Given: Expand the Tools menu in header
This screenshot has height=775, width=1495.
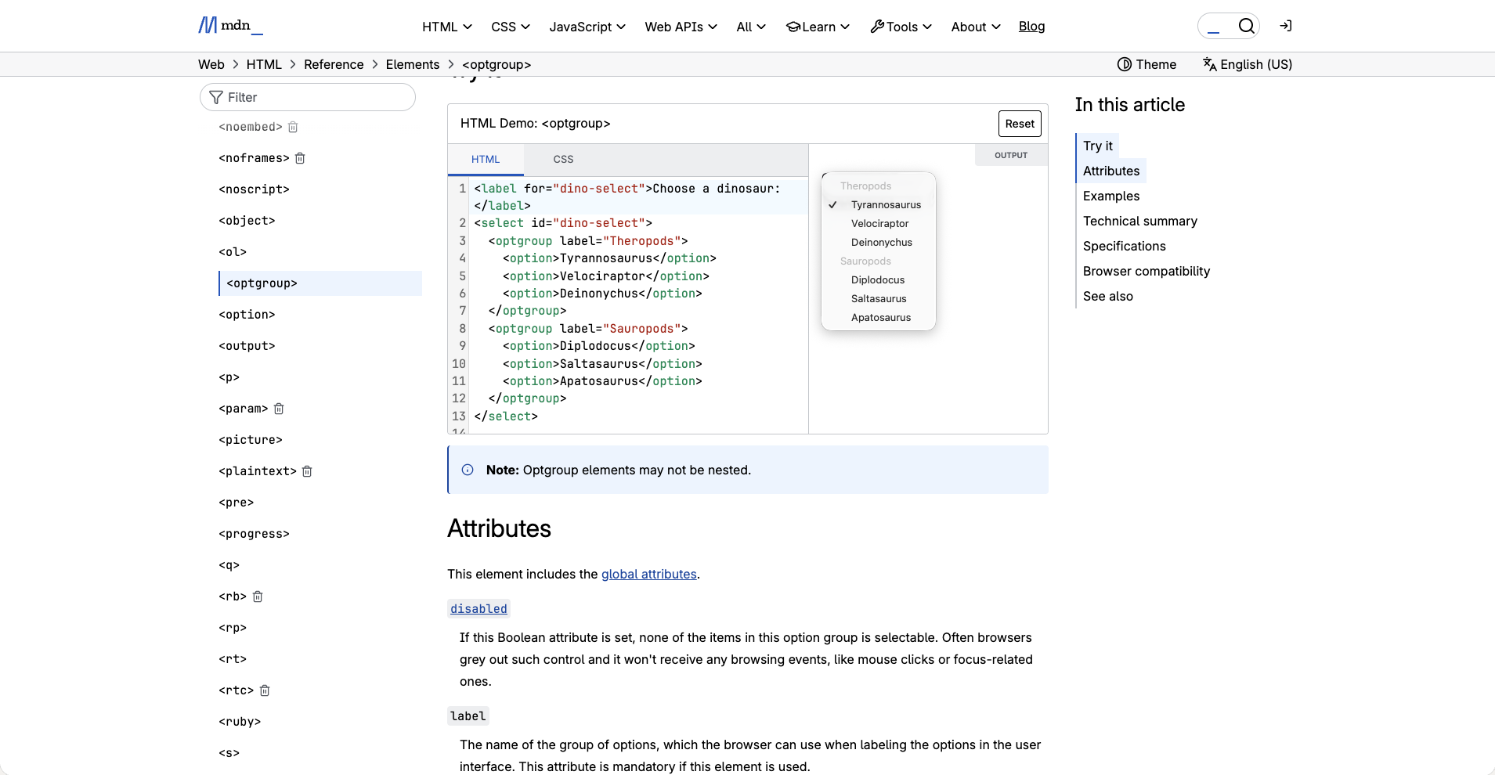Looking at the screenshot, I should pos(901,27).
